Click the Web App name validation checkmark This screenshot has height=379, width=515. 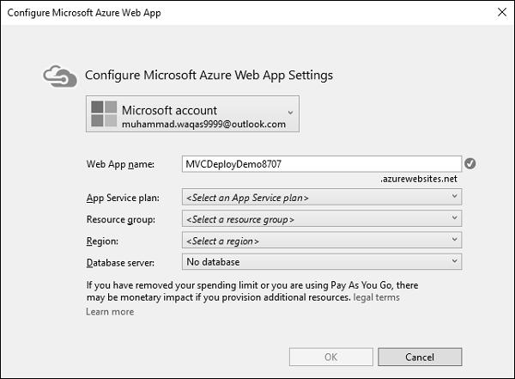(x=470, y=163)
